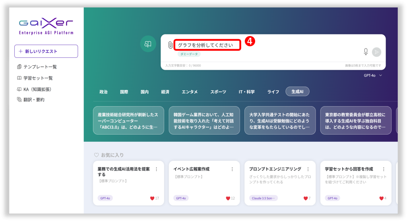
Task: Open GPT-4o model dropdown
Action: (x=373, y=75)
